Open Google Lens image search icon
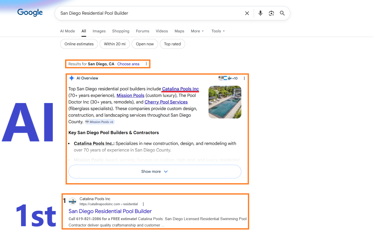The image size is (373, 230). pyautogui.click(x=271, y=13)
